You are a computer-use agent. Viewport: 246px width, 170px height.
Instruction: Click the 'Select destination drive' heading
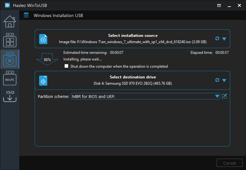pyautogui.click(x=133, y=77)
